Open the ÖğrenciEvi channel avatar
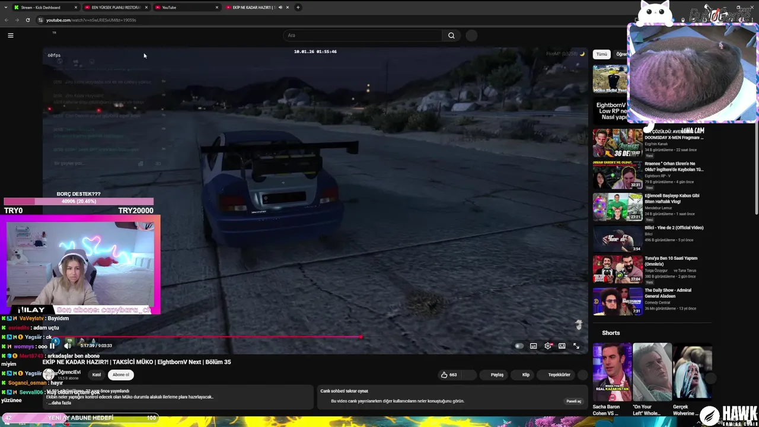The image size is (759, 427). (x=50, y=374)
